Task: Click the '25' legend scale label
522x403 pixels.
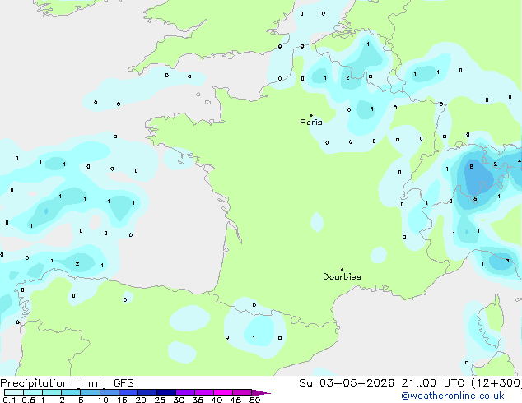Action: [160, 400]
